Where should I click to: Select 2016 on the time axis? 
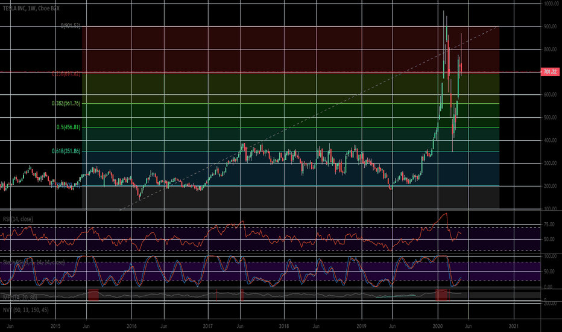[x=131, y=326]
